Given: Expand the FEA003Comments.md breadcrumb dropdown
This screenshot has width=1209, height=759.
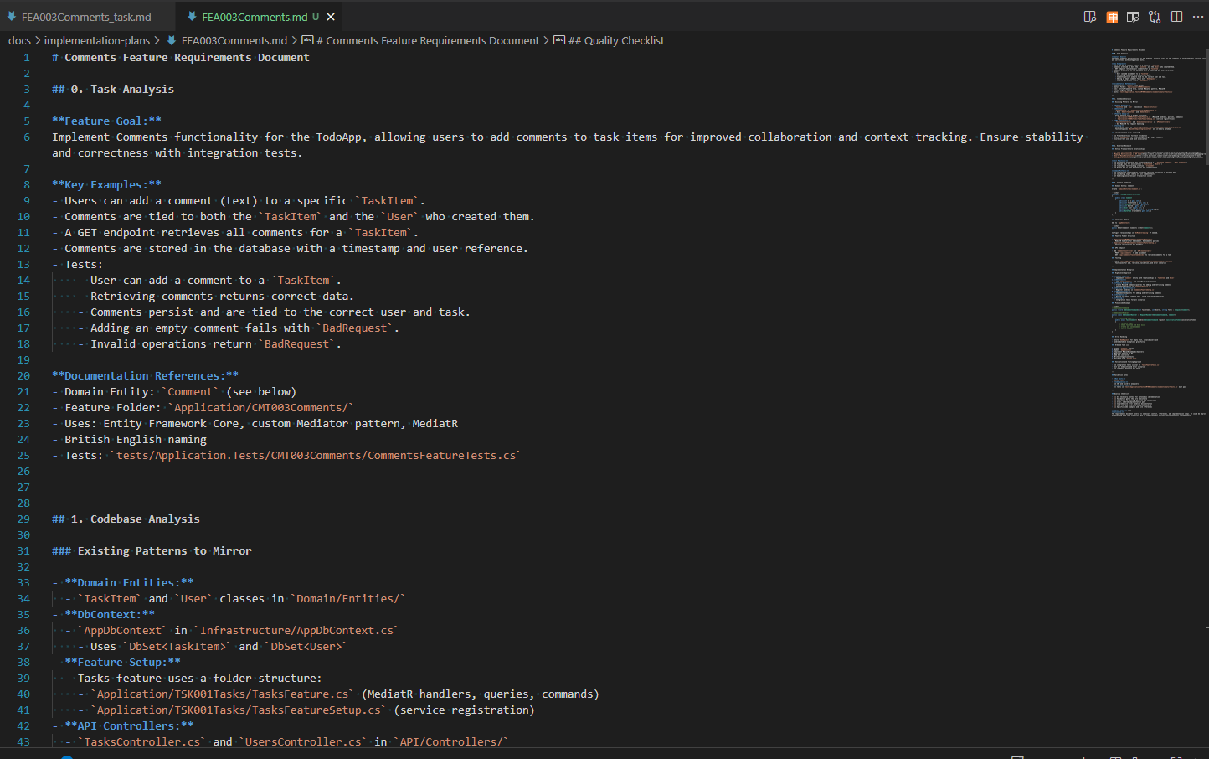Looking at the screenshot, I should 234,40.
